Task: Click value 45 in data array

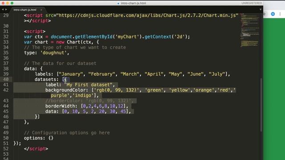Action: point(123,112)
